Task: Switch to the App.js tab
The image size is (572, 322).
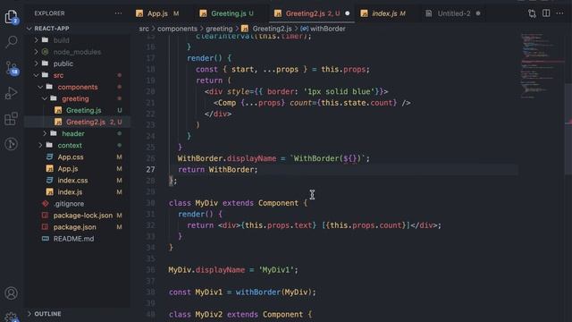Action: point(157,13)
